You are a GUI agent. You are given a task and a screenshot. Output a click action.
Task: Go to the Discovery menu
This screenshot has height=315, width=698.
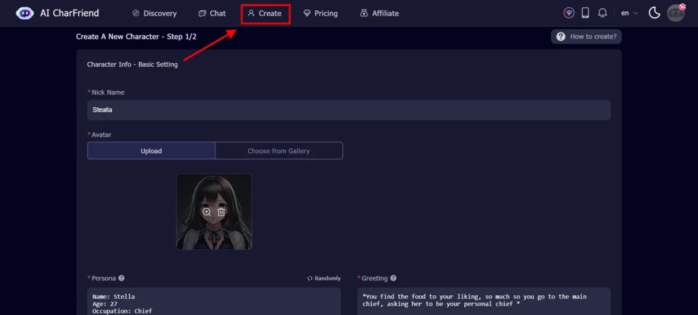tap(154, 13)
